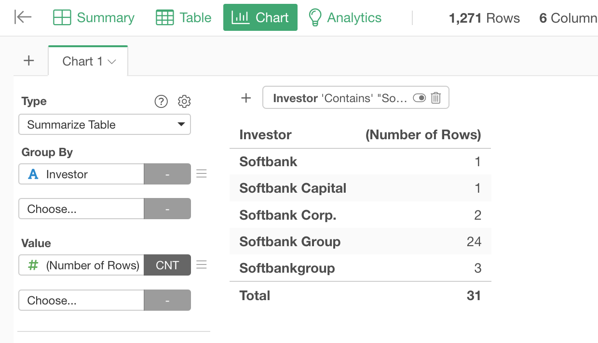This screenshot has height=343, width=598.
Task: Click the CNT aggregation function button
Action: coord(167,265)
